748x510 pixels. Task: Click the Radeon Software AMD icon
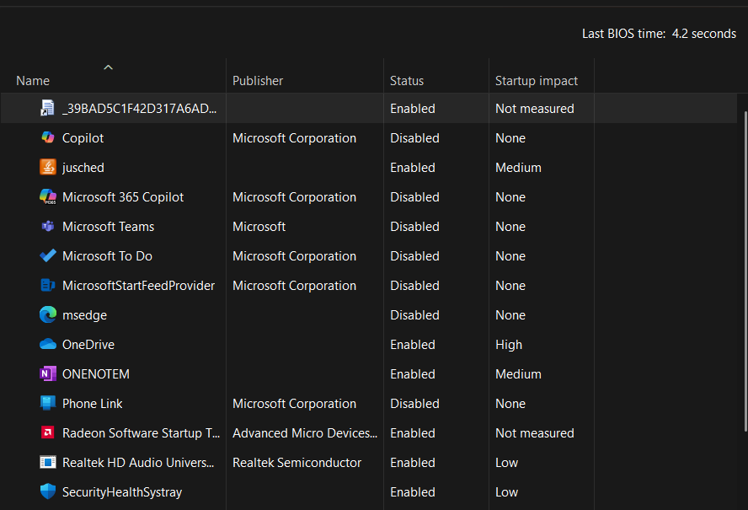(x=48, y=432)
